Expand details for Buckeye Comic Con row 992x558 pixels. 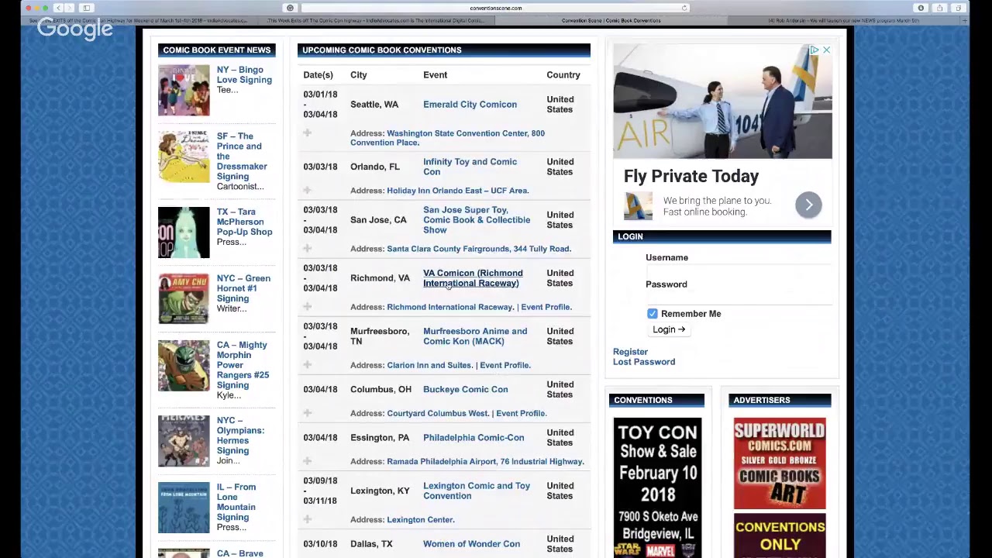pos(307,413)
